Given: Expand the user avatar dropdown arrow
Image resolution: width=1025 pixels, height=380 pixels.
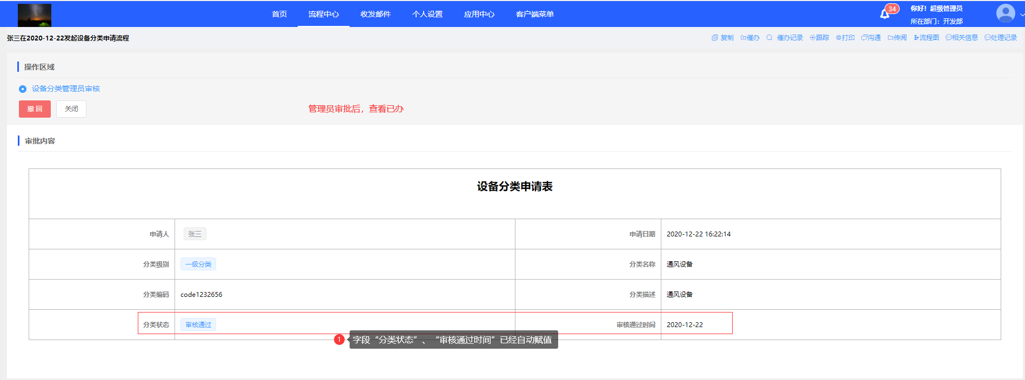Looking at the screenshot, I should [x=1021, y=15].
